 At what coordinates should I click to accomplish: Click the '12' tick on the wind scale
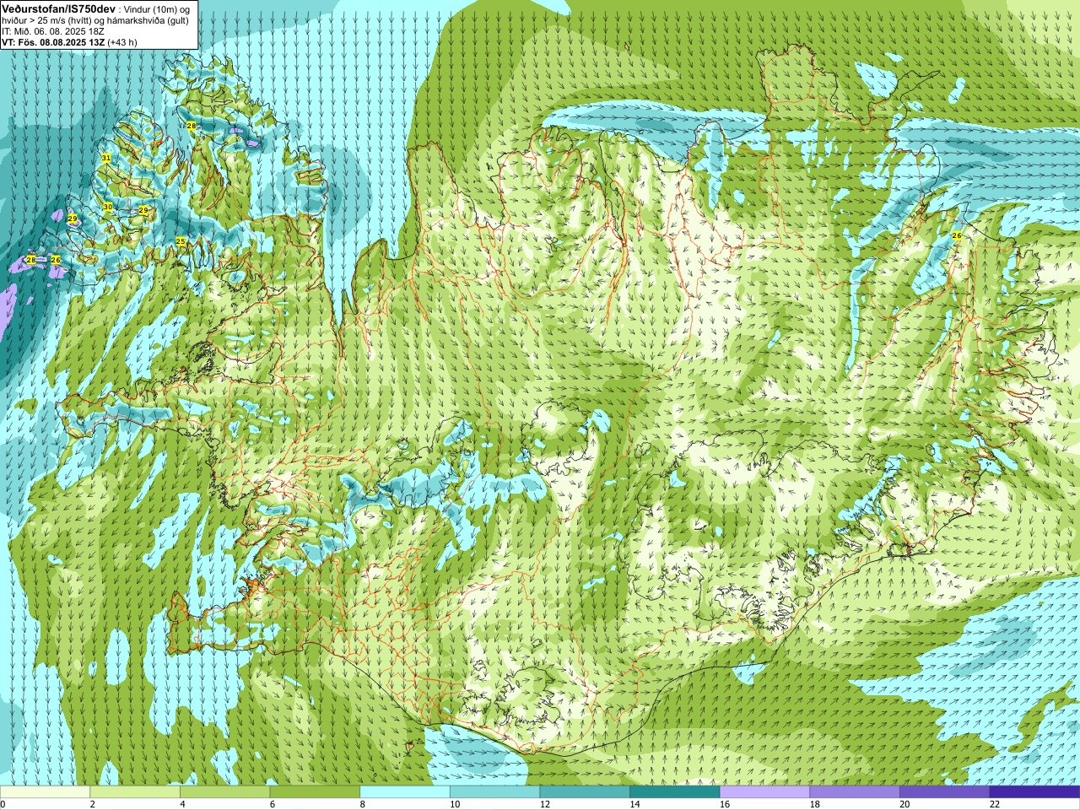[545, 804]
